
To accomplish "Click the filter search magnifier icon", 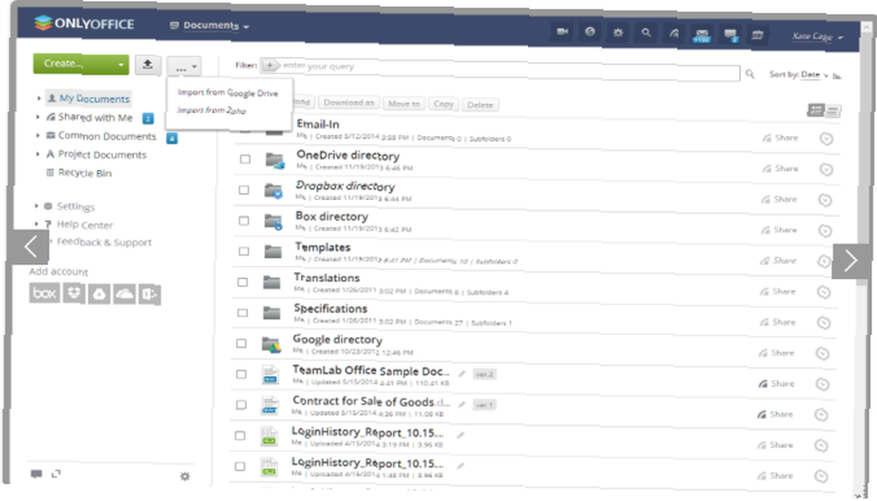I will [750, 74].
